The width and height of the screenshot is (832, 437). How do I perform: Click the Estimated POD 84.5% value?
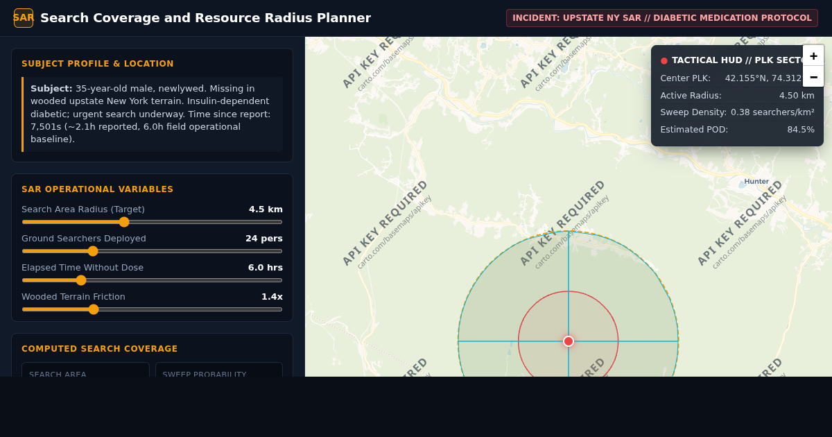801,130
